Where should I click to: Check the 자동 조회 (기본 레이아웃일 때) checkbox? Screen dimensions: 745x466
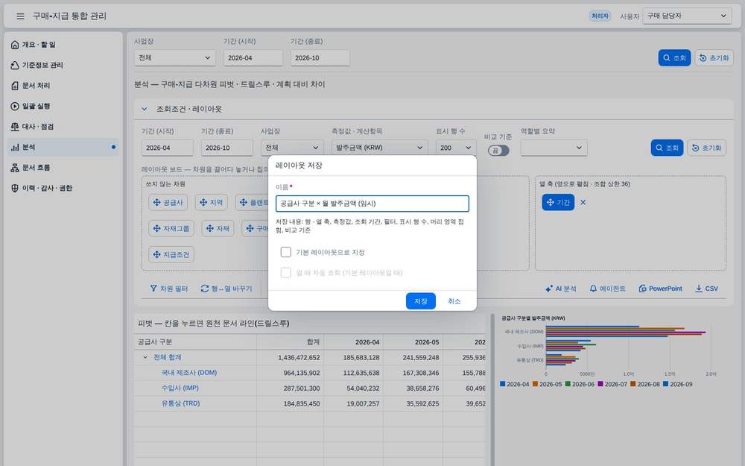(285, 272)
